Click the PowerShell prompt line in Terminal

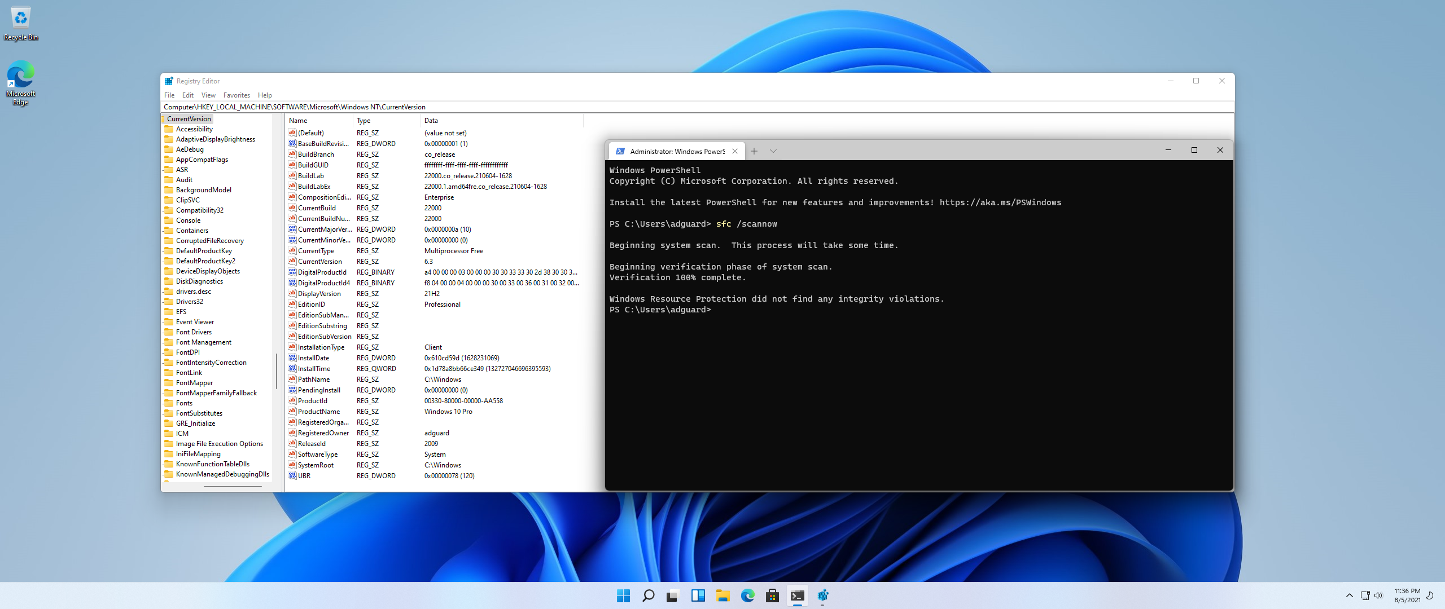[x=660, y=310]
